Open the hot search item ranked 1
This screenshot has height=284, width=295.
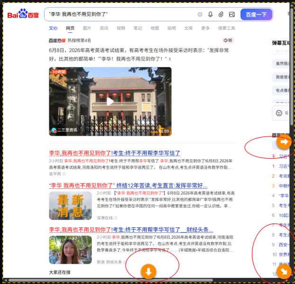pyautogui.click(x=281, y=166)
